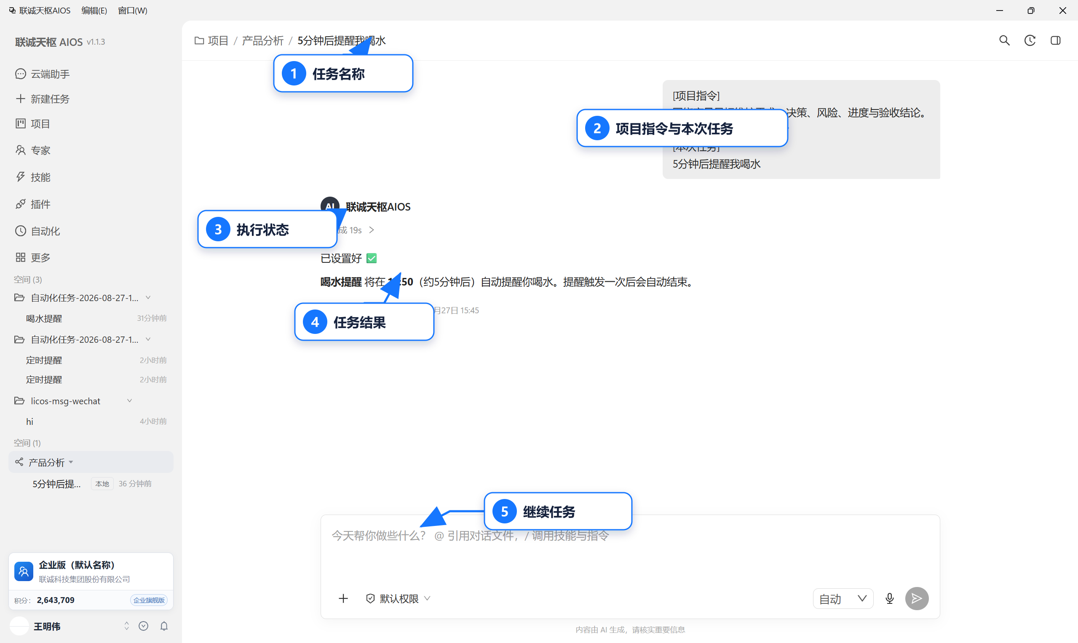Click the 已设置好 result text
The width and height of the screenshot is (1078, 643).
tap(341, 258)
